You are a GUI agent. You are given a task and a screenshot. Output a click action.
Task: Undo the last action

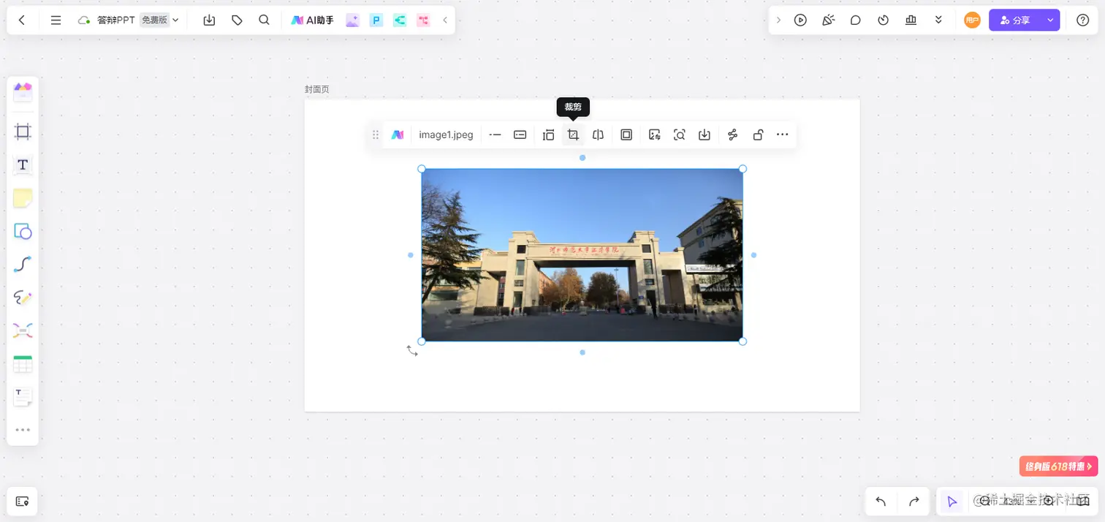pyautogui.click(x=881, y=502)
